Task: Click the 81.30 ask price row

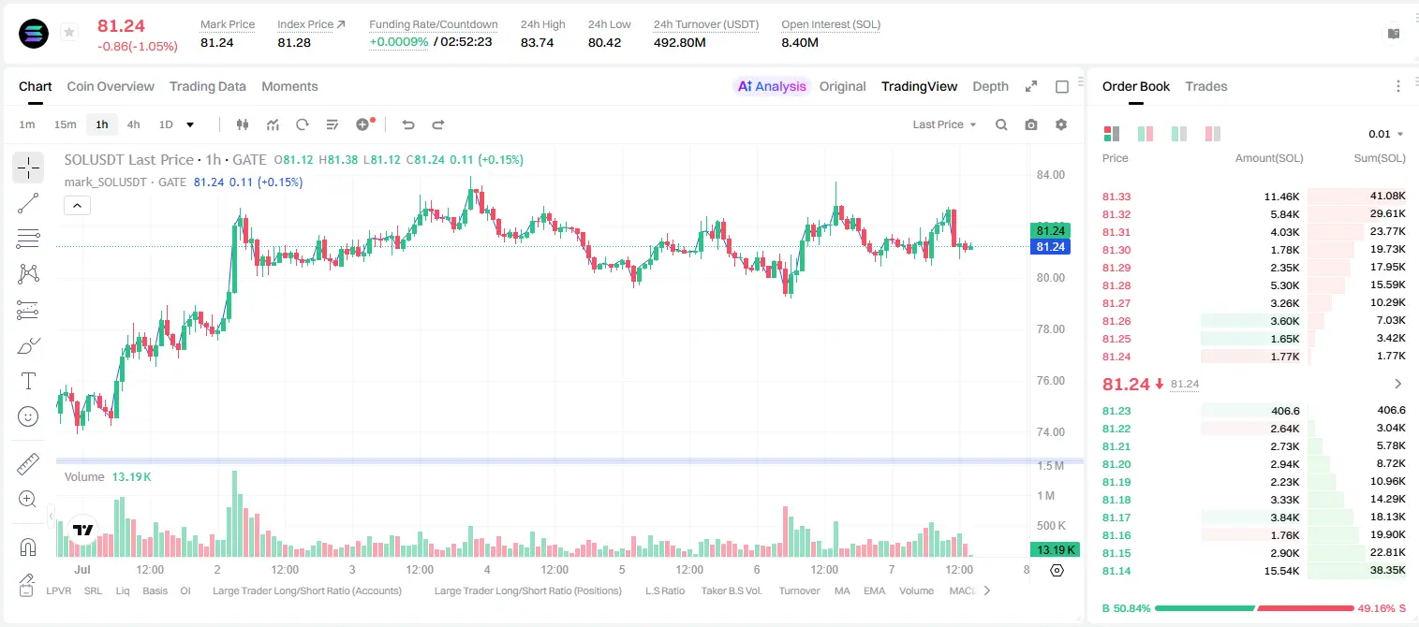Action: point(1253,250)
